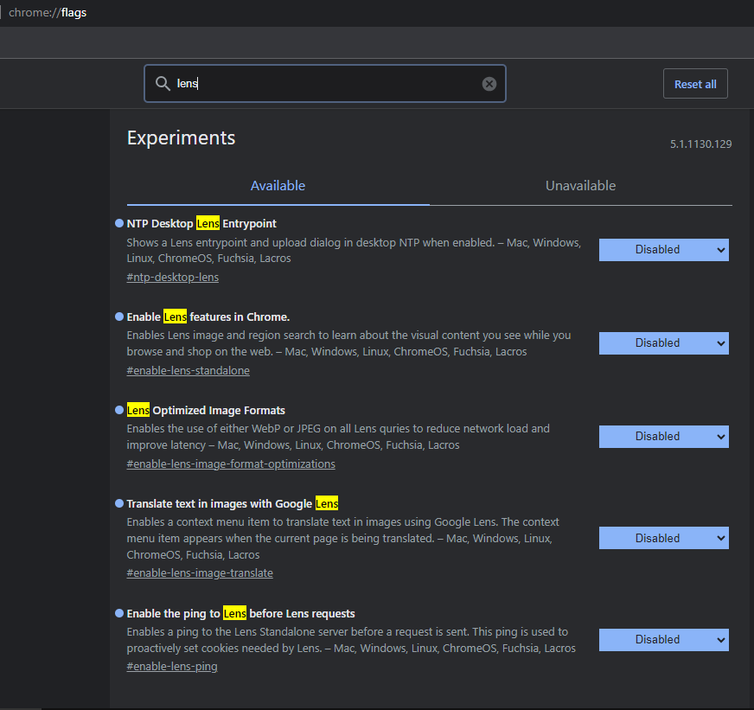Click the Experiments page heading
Image resolution: width=754 pixels, height=710 pixels.
click(182, 138)
